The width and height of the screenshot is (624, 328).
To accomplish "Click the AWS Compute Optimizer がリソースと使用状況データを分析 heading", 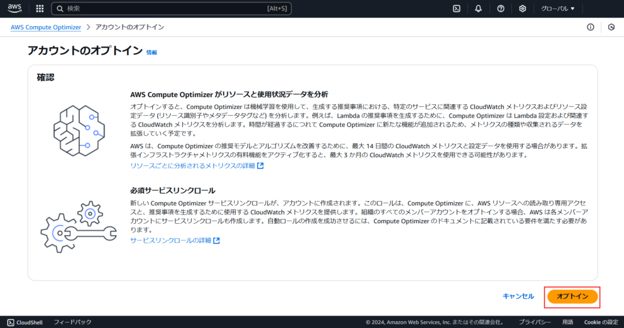I will (229, 94).
